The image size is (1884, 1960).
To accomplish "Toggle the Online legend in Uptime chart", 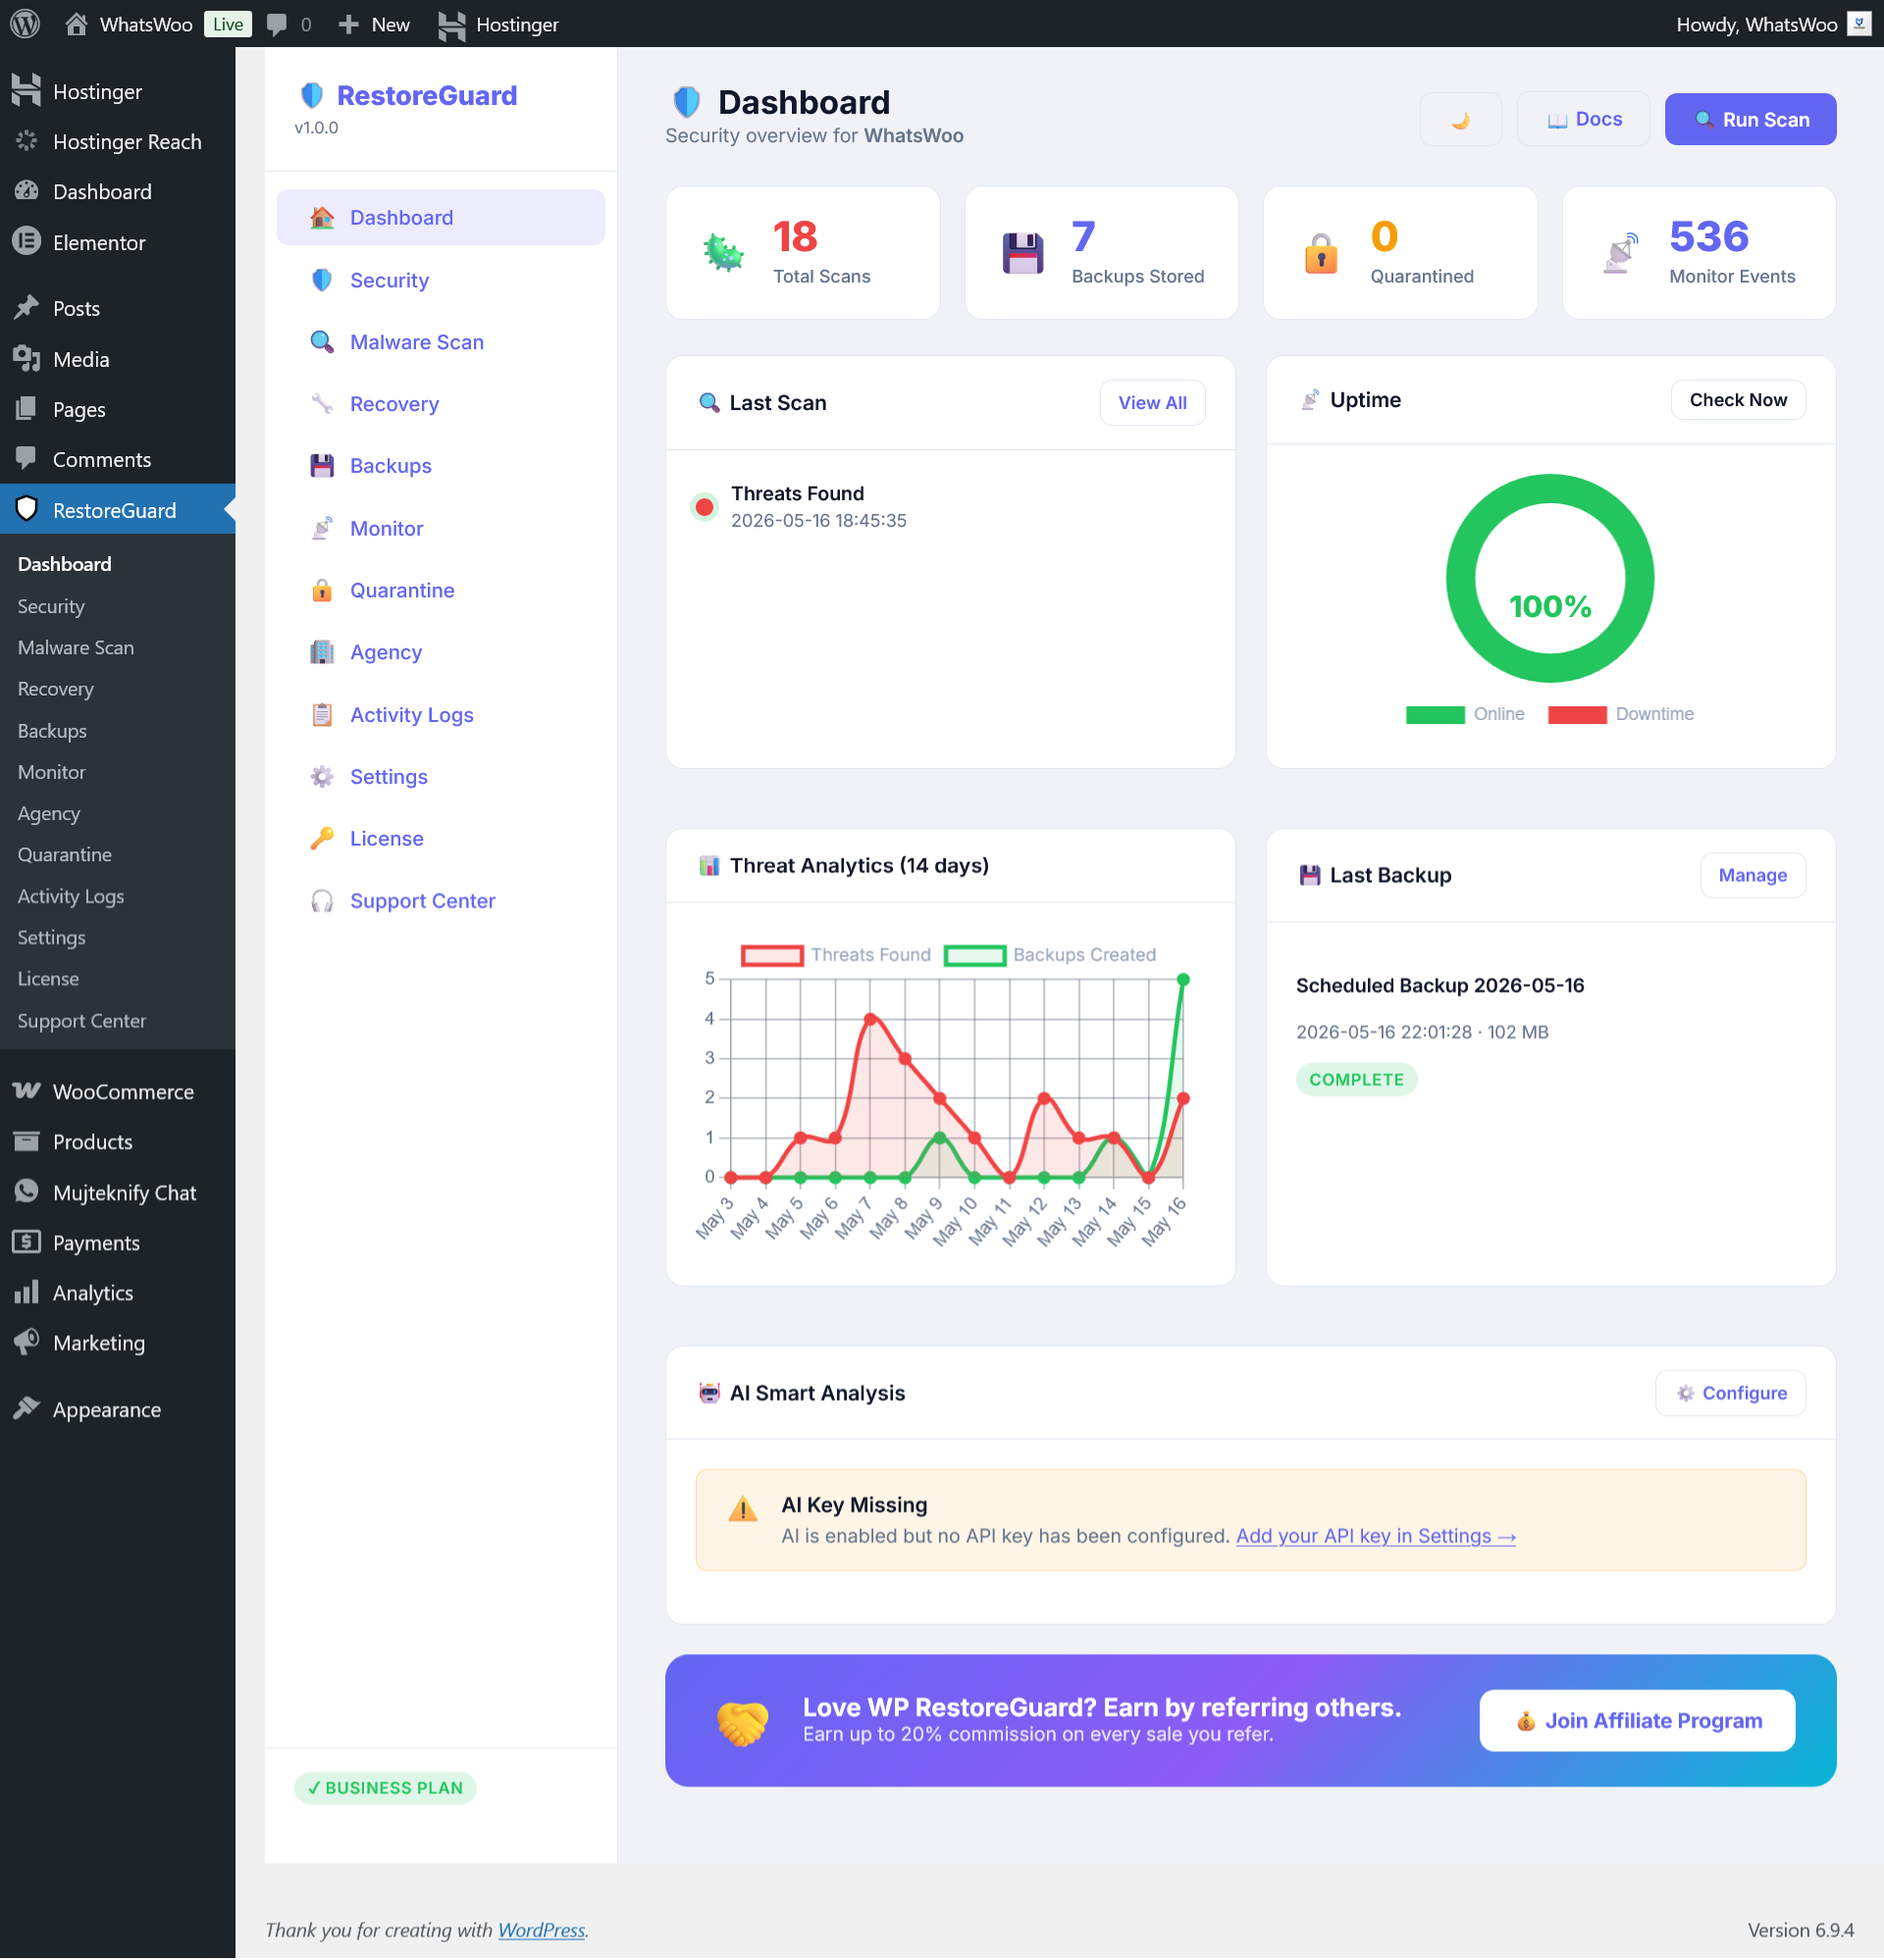I will click(1465, 714).
